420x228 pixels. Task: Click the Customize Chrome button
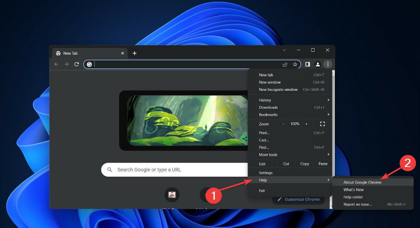click(298, 199)
